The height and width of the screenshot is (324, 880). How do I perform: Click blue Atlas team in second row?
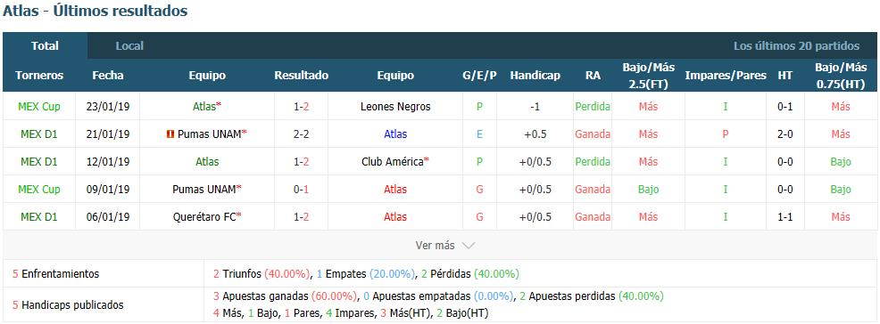[395, 134]
